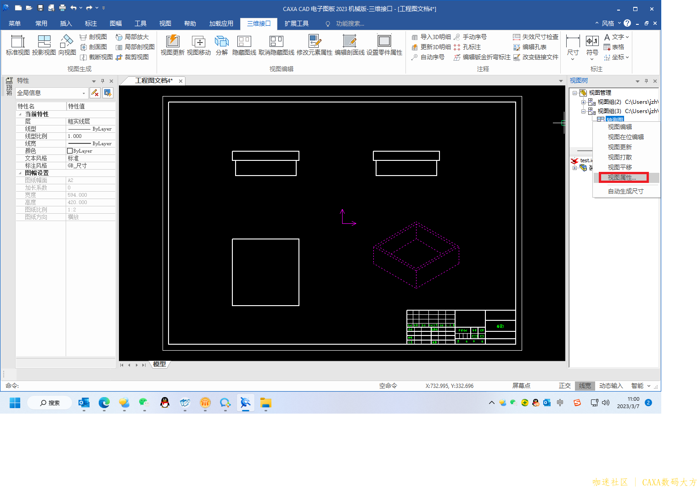This screenshot has height=489, width=698.
Task: Toggle 线宽 line width display
Action: 585,386
